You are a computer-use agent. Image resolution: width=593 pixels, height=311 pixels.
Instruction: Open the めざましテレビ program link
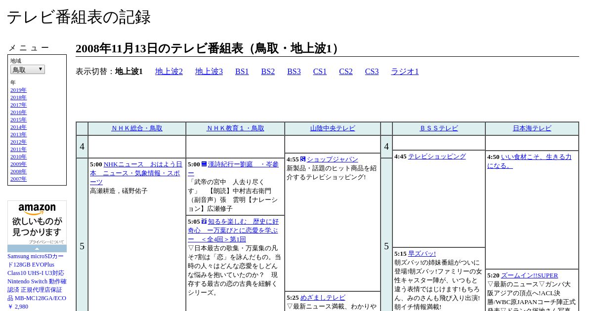click(323, 298)
